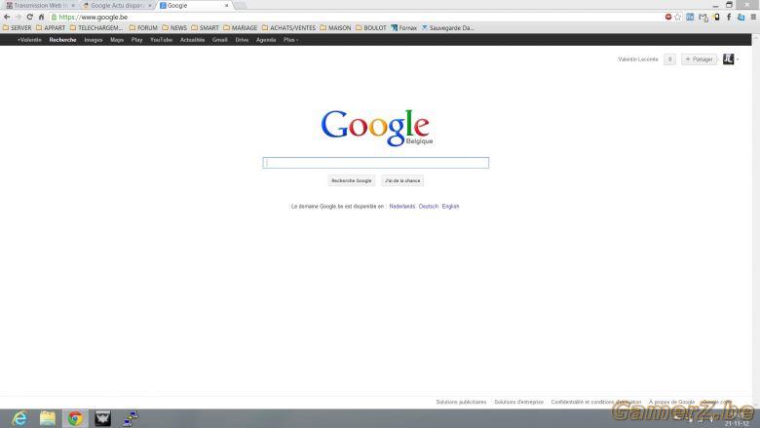The image size is (760, 428).
Task: Open YouTube from the Google bar
Action: coord(161,40)
